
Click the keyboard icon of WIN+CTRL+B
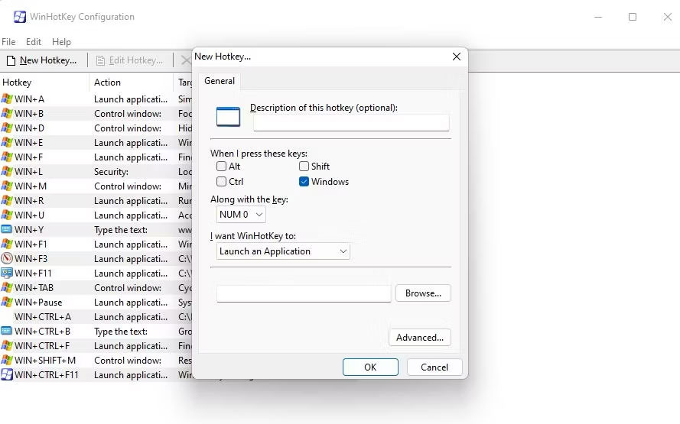point(7,331)
